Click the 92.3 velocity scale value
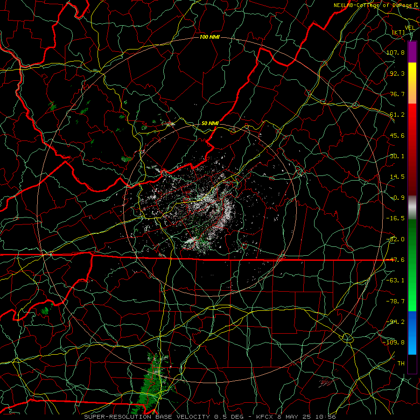This screenshot has height=420, width=420. [397, 73]
